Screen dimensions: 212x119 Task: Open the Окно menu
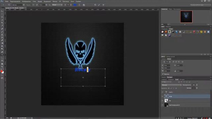[x=72, y=1]
